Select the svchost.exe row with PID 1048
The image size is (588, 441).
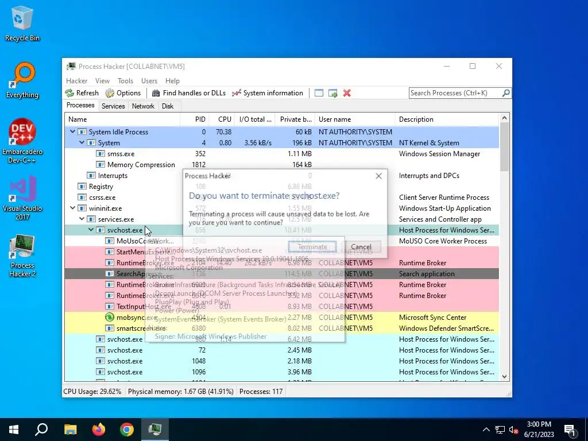281,361
